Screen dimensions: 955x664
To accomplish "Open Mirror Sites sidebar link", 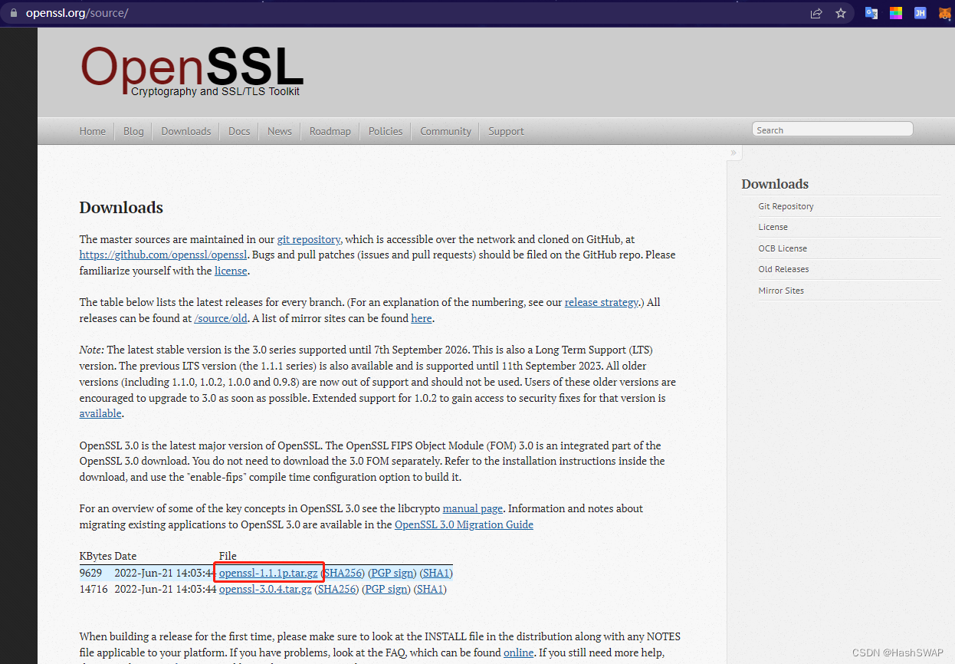I will [x=781, y=291].
